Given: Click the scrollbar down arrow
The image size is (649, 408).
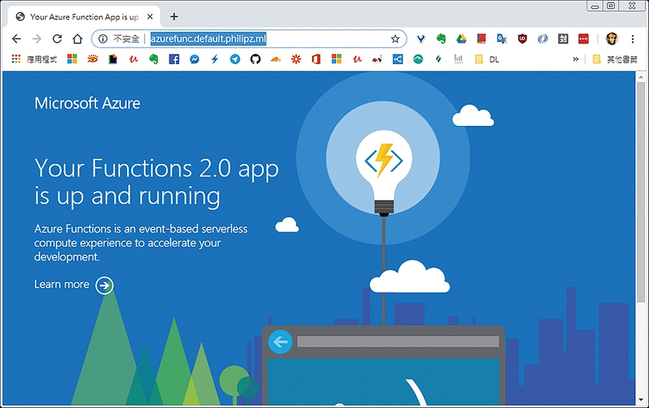Looking at the screenshot, I should 641,400.
